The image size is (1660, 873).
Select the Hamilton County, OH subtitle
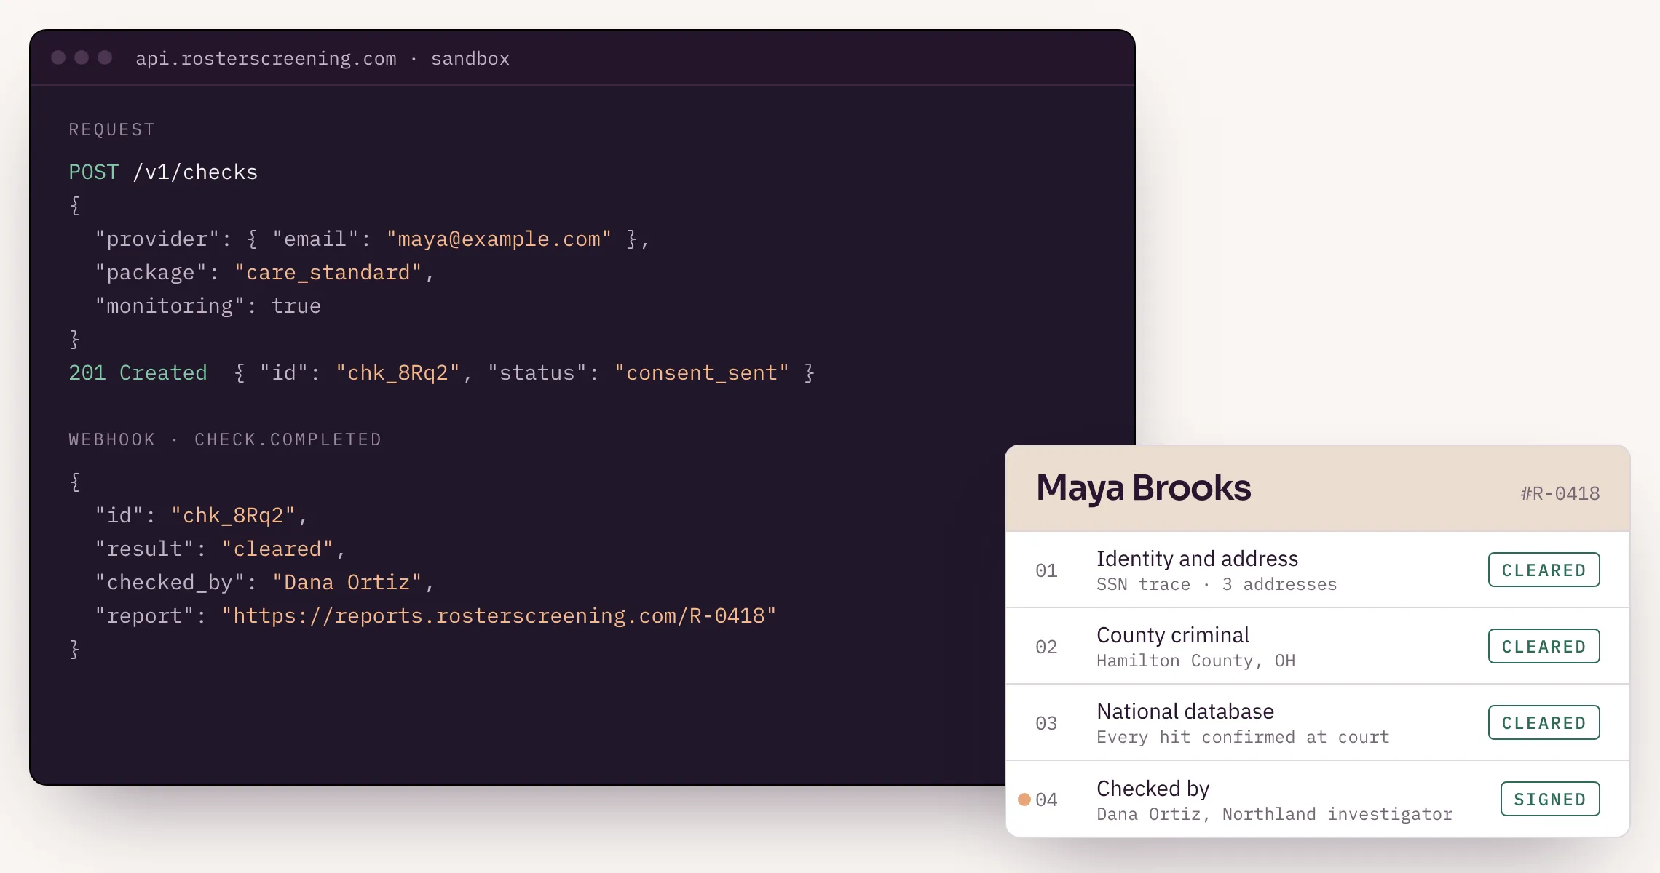coord(1195,661)
